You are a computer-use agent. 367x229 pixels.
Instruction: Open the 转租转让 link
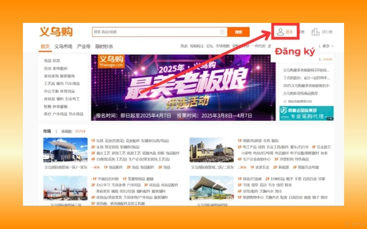[x=197, y=46]
